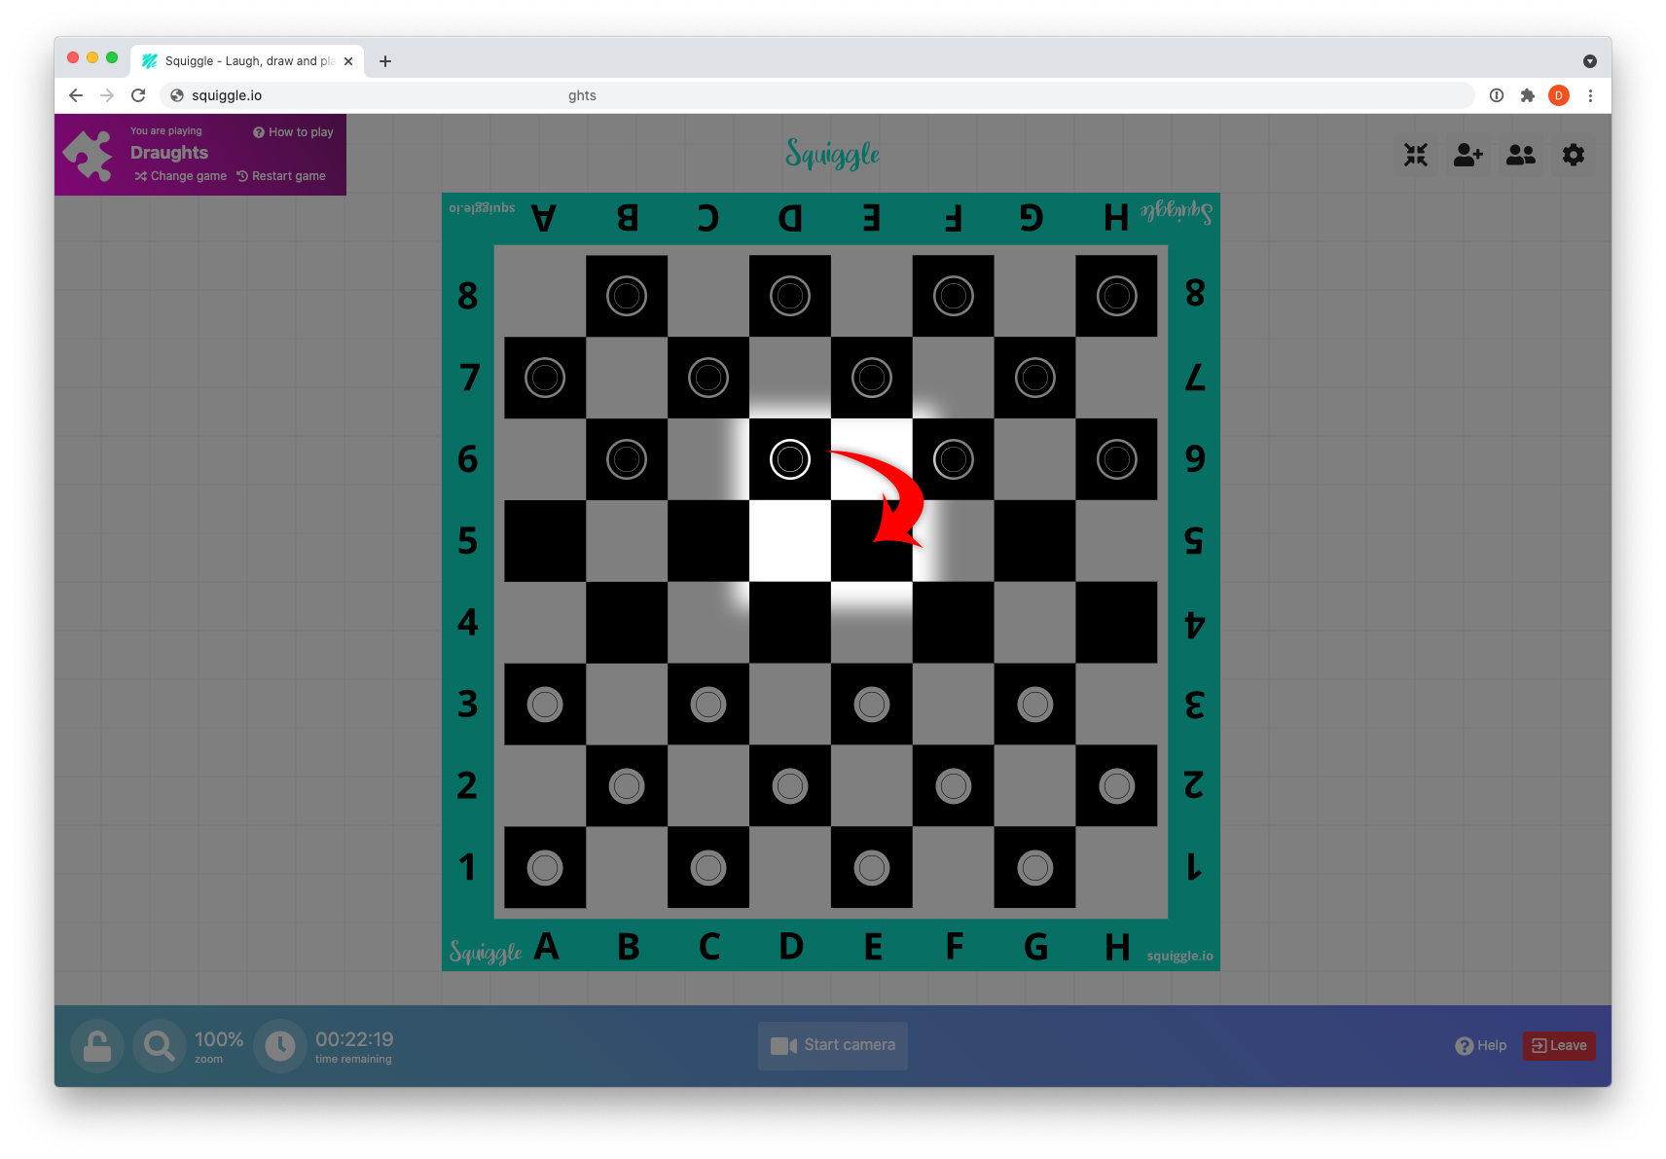This screenshot has height=1159, width=1666.
Task: Close the Squiggle browser tab
Action: pyautogui.click(x=348, y=61)
